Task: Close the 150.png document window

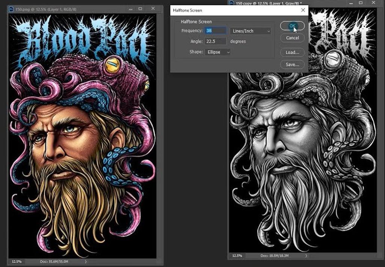Action: (x=153, y=8)
